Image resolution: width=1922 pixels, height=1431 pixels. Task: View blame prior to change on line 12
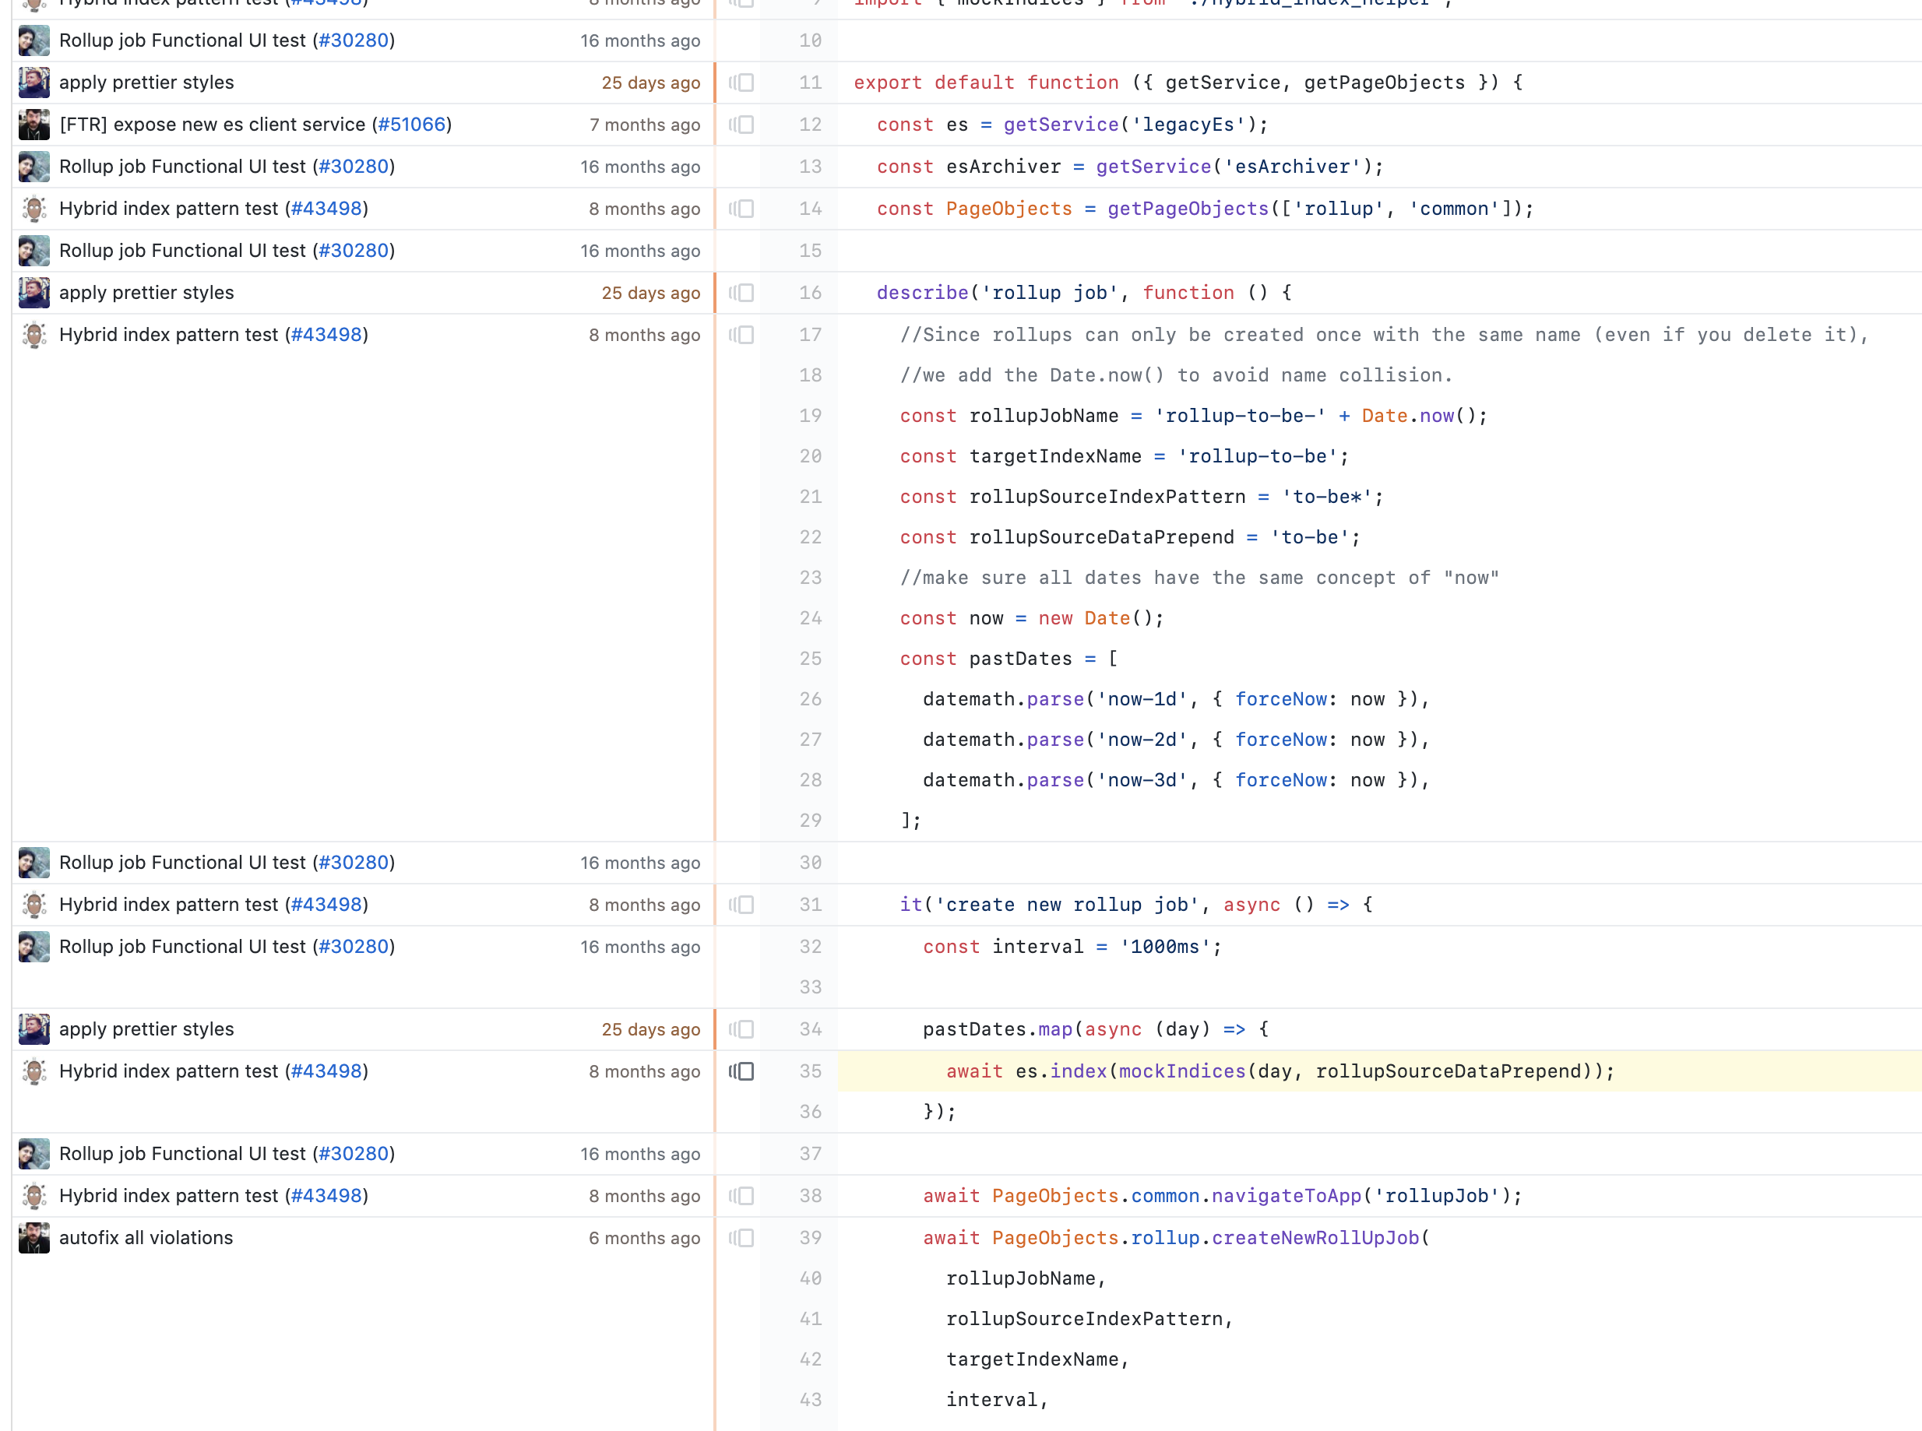[741, 125]
